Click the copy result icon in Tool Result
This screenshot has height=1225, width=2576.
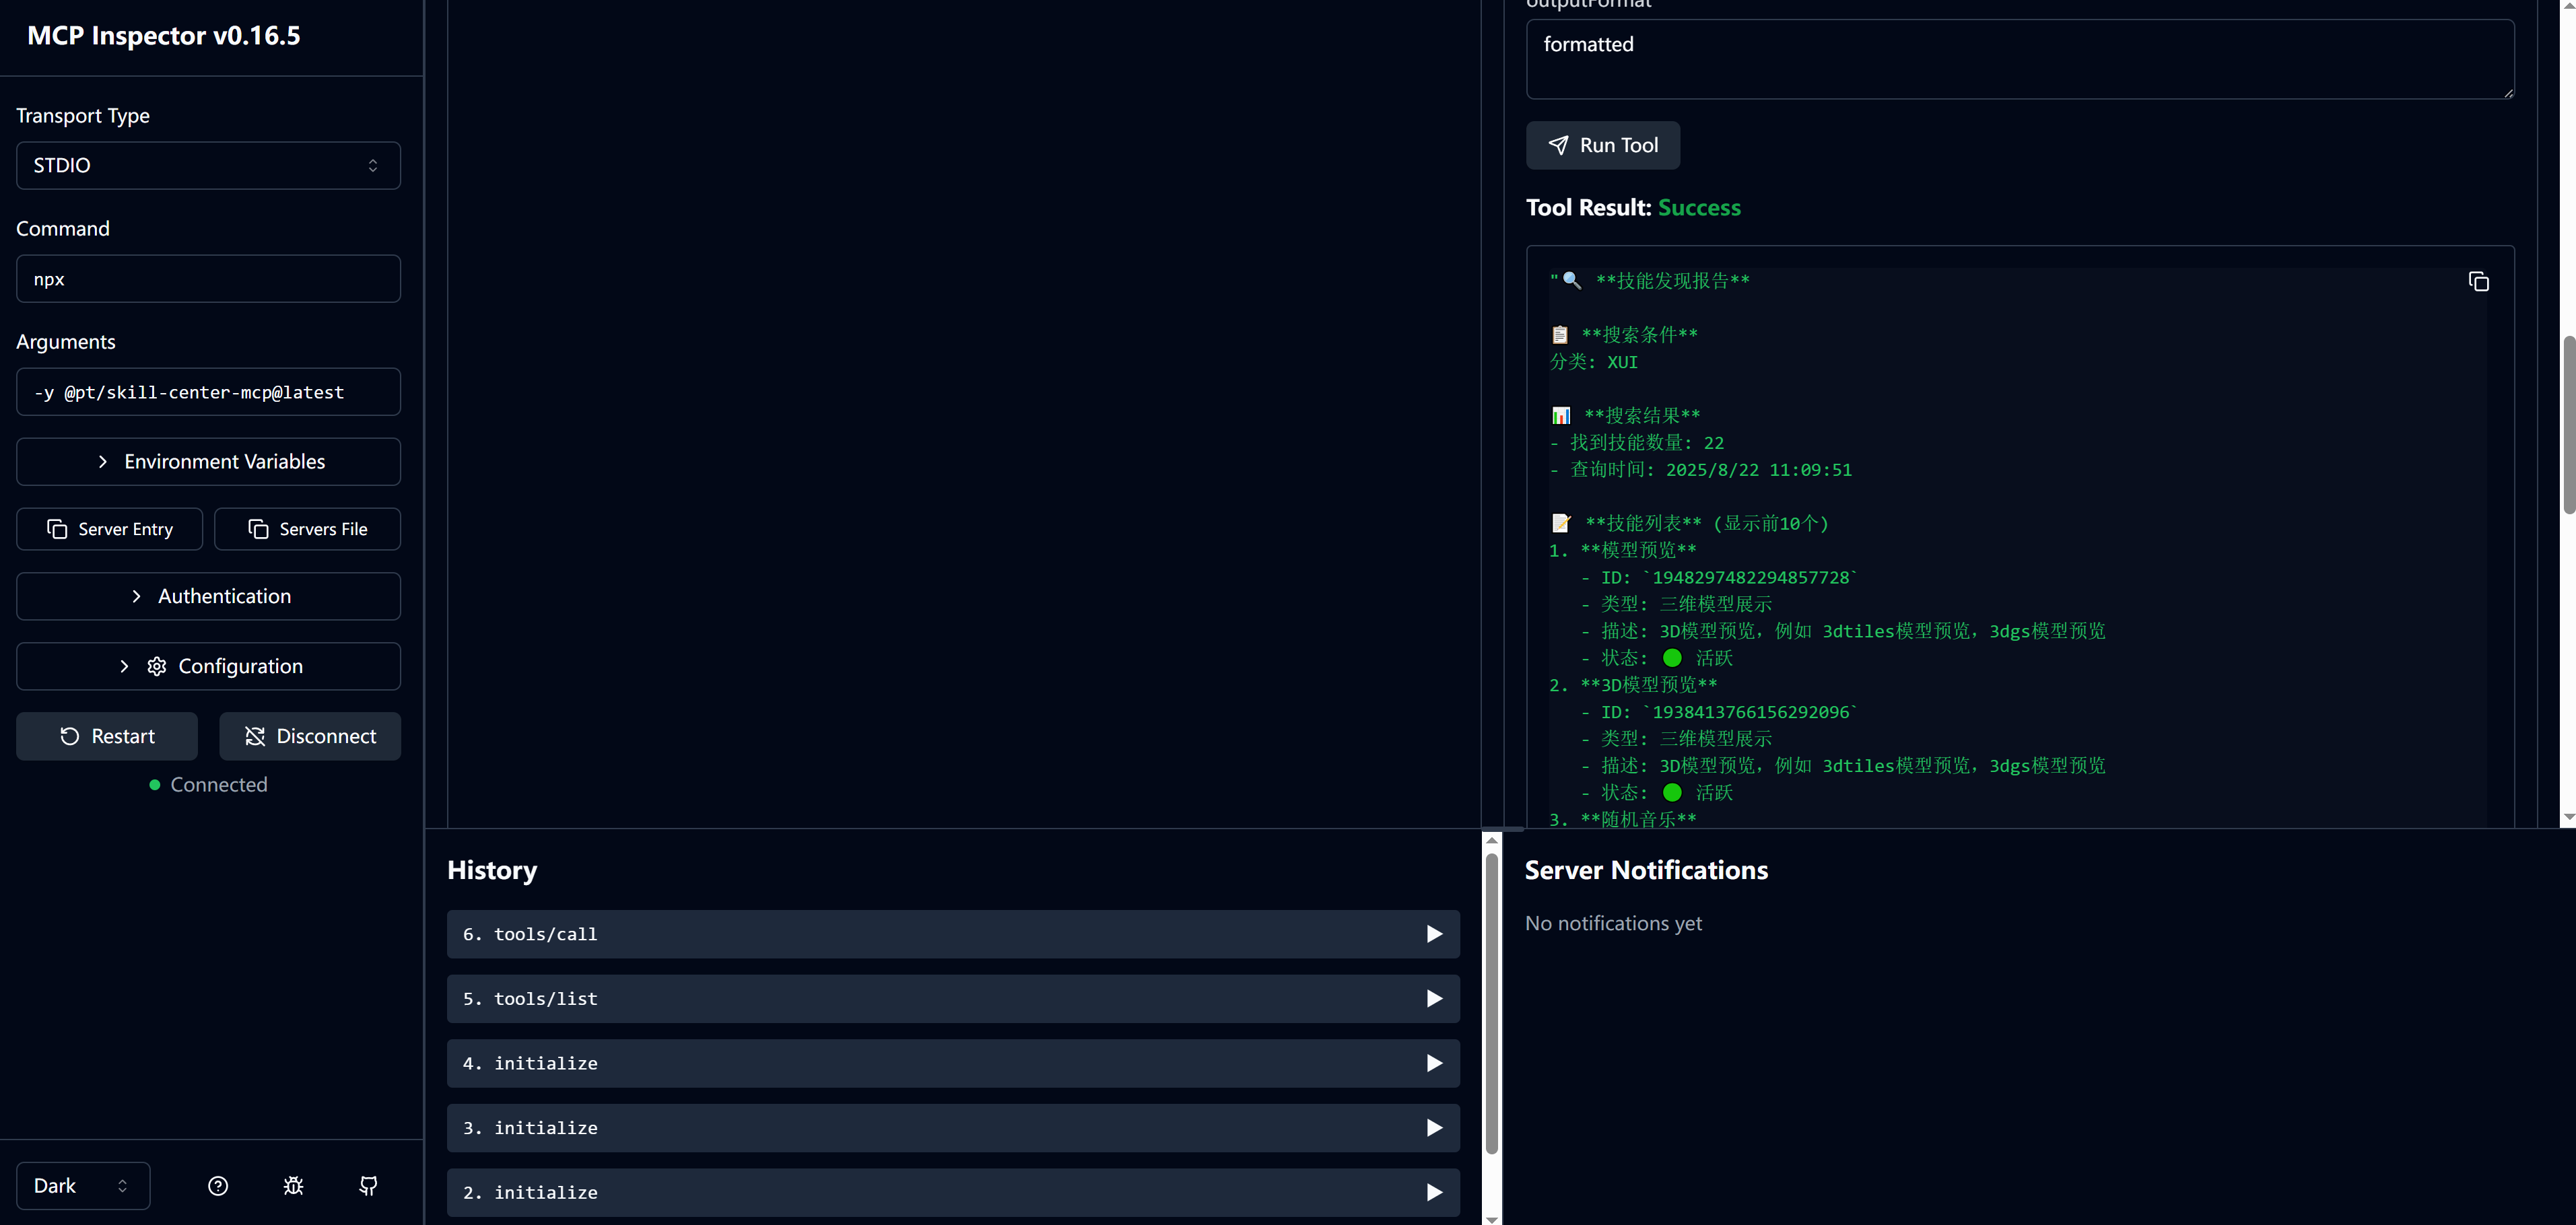[2478, 282]
